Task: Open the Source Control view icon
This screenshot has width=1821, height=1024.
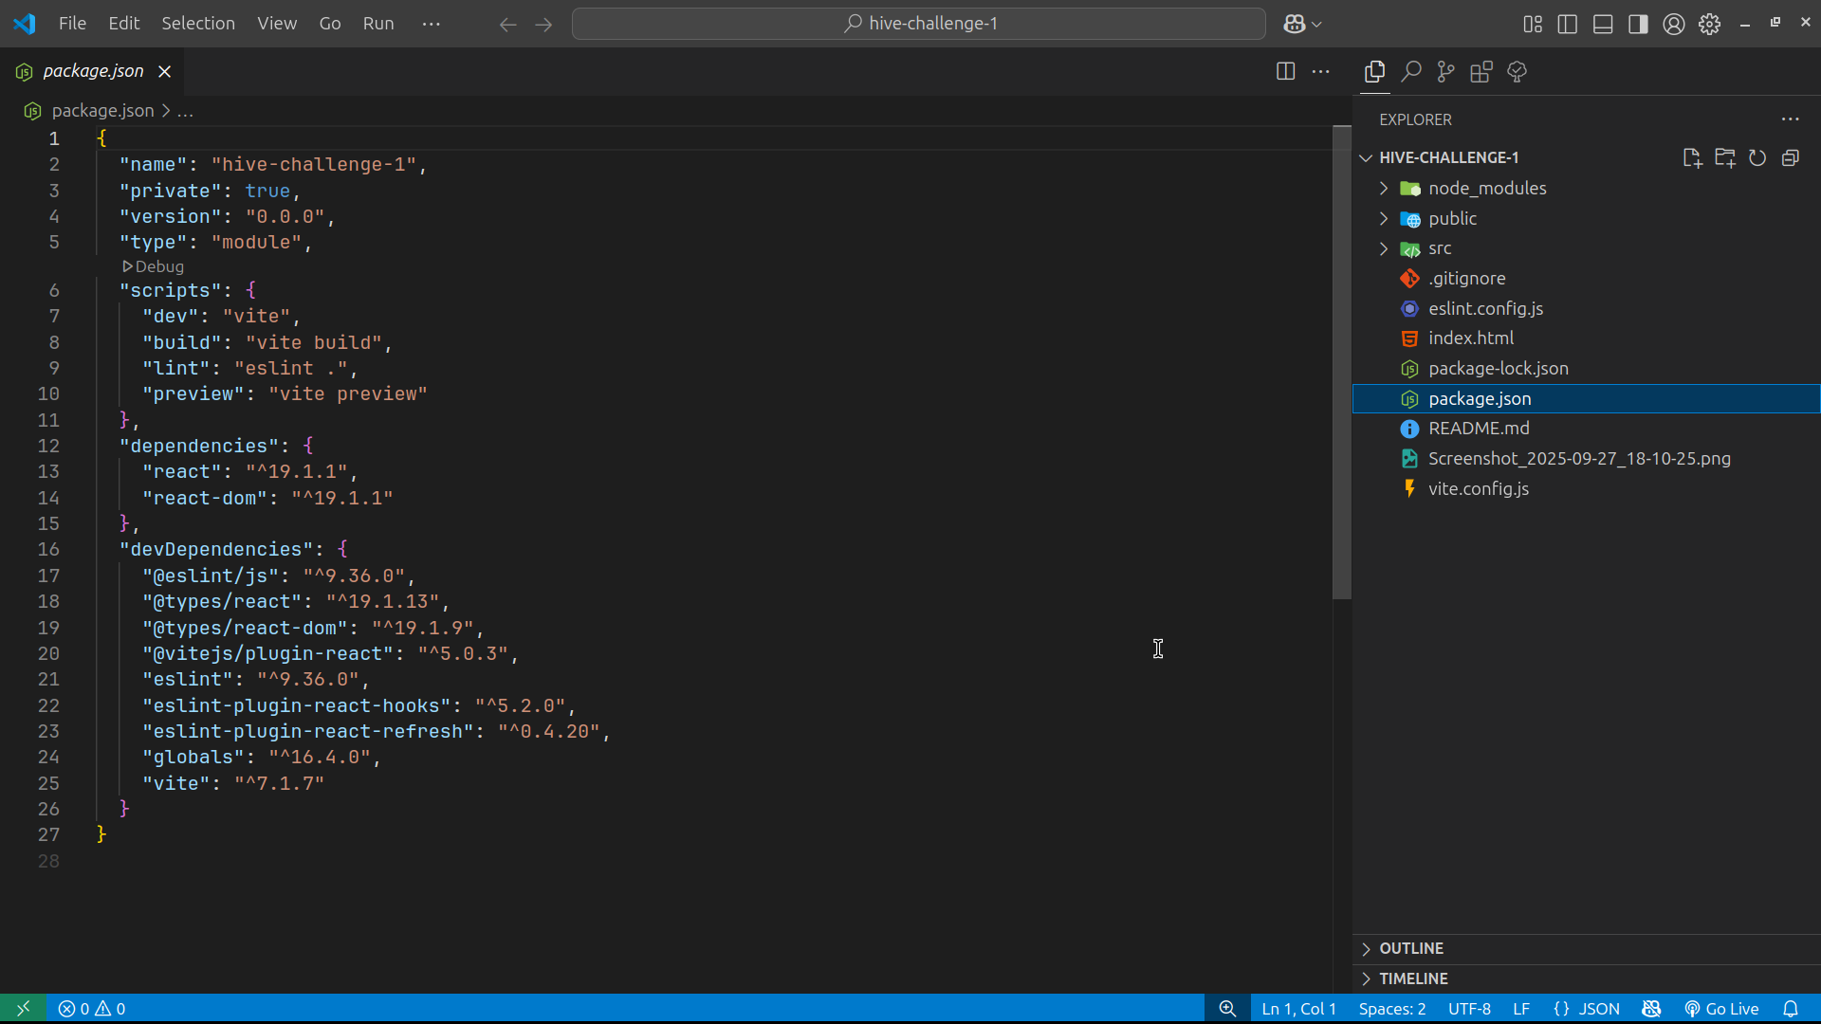Action: pos(1445,72)
